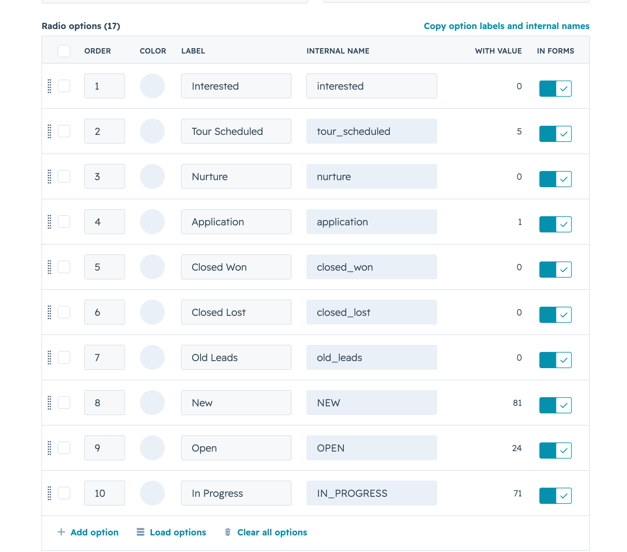This screenshot has height=552, width=627.
Task: Click the order field containing 9
Action: pos(105,448)
